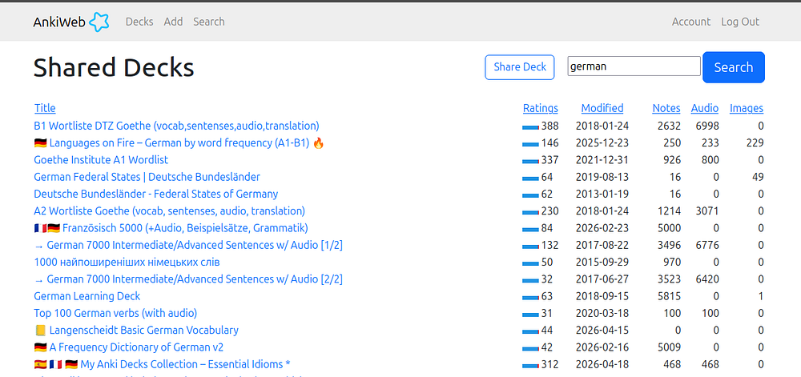Click the notes count 2632
This screenshot has height=377, width=801.
click(x=669, y=126)
